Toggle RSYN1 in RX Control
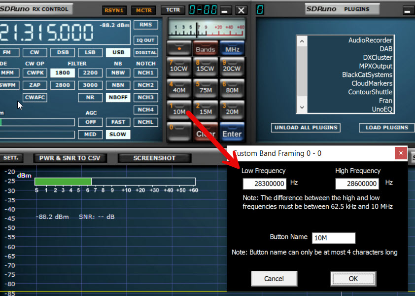 [x=114, y=10]
